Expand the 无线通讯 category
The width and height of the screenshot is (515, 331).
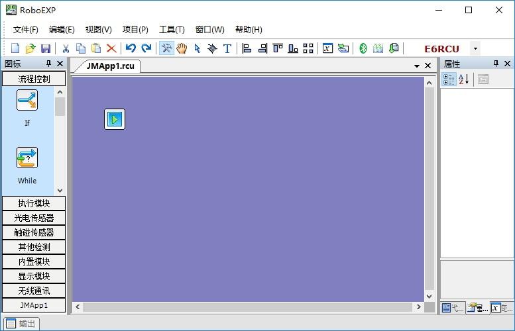click(x=34, y=291)
